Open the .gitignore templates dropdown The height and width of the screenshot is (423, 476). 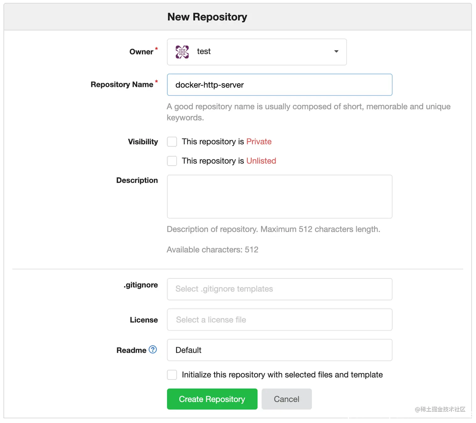[279, 289]
